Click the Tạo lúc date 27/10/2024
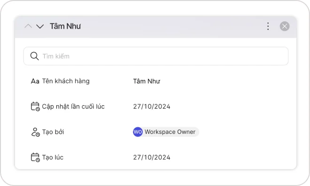Screen dimensions: 310x186 [x=152, y=157]
